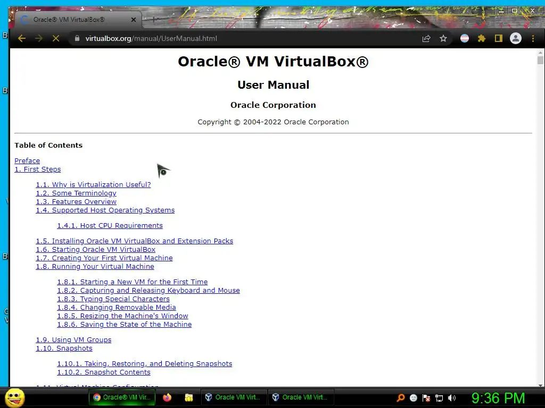Open the smiley face start menu
The width and height of the screenshot is (545, 408).
pos(14,397)
